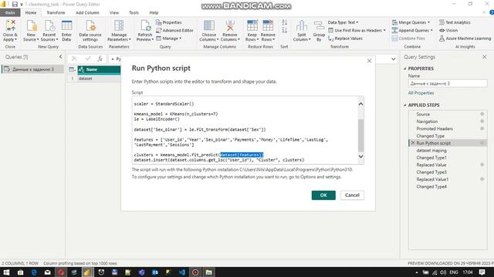
Task: Confirm the Python script with OK
Action: coord(323,195)
